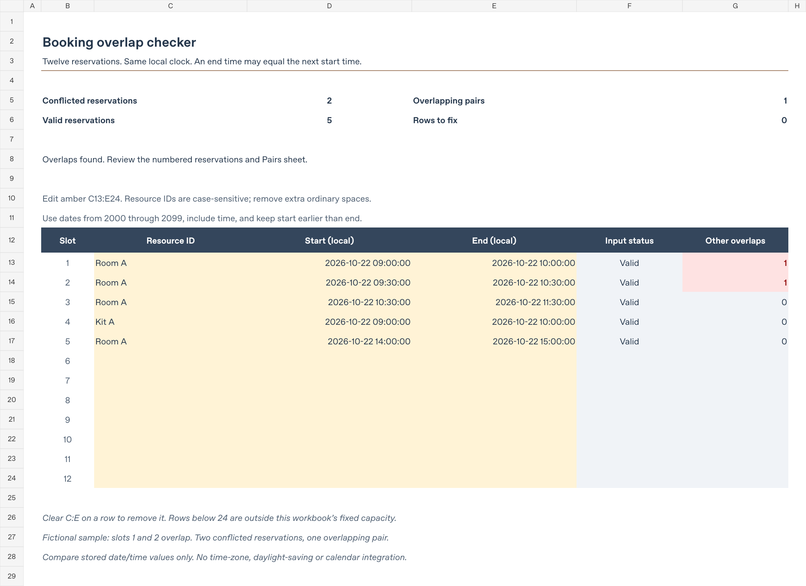The width and height of the screenshot is (806, 586).
Task: Click slot 1 start '2026-10-22 09:00:00' cell
Action: 329,263
